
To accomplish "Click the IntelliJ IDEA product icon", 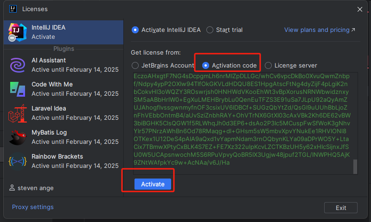I will click(17, 32).
